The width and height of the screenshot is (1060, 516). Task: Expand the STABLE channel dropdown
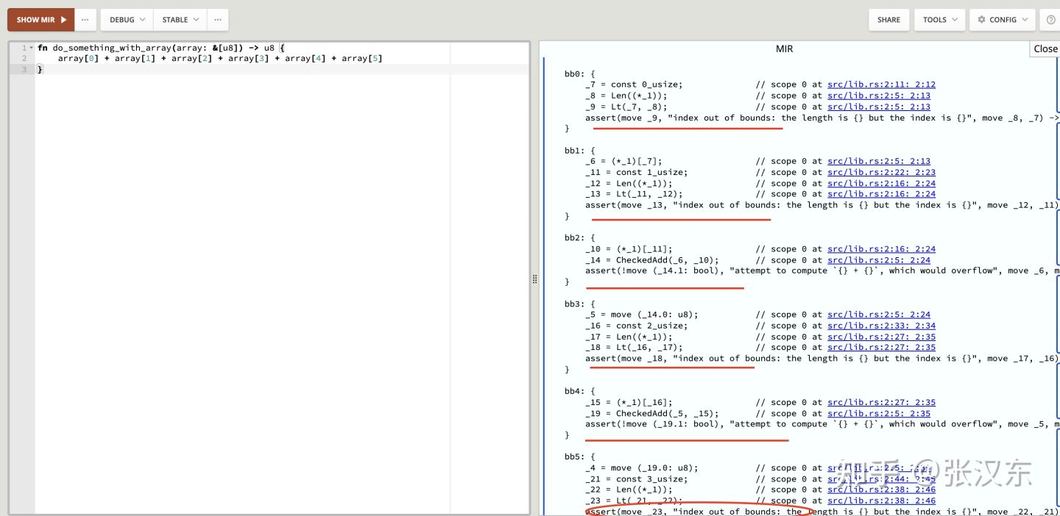180,20
